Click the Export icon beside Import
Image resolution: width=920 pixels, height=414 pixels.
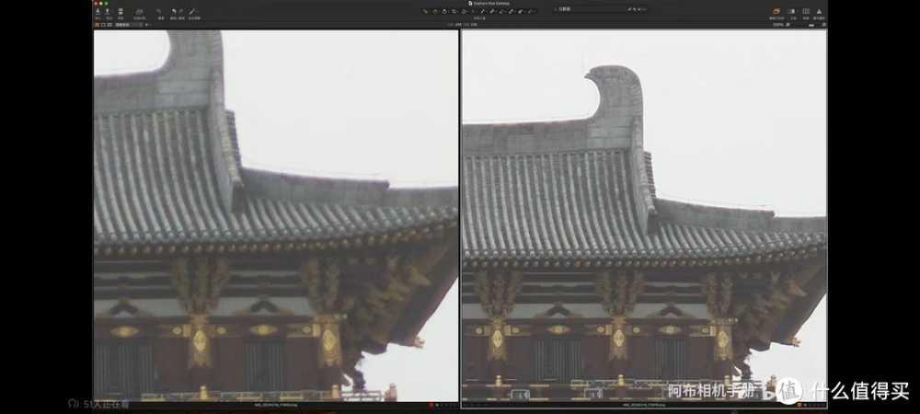pyautogui.click(x=109, y=13)
